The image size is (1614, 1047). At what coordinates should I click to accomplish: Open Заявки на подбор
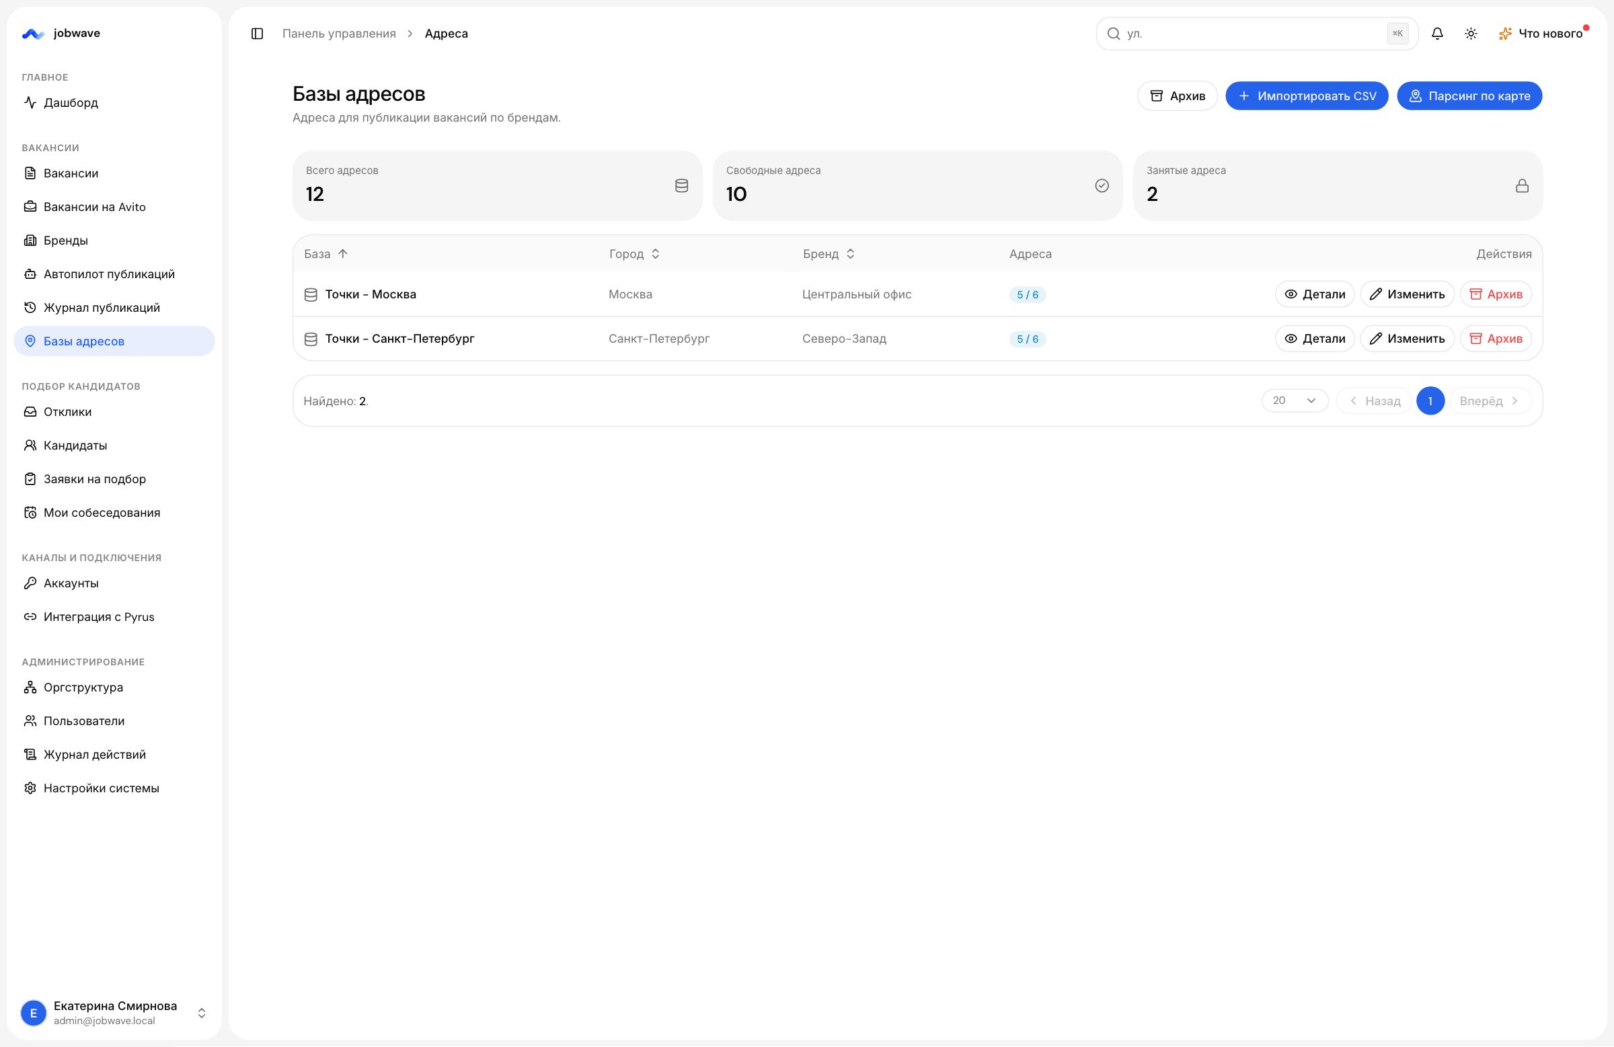pos(114,478)
